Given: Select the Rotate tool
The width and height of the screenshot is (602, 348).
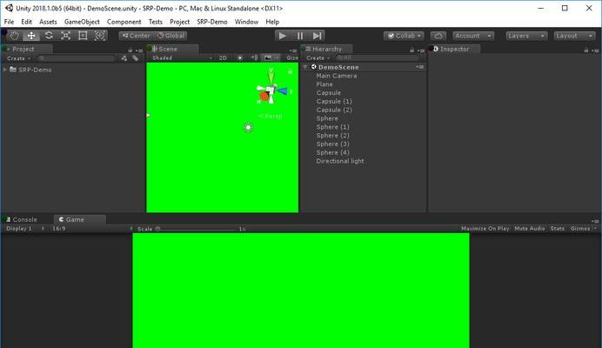Looking at the screenshot, I should coord(49,36).
